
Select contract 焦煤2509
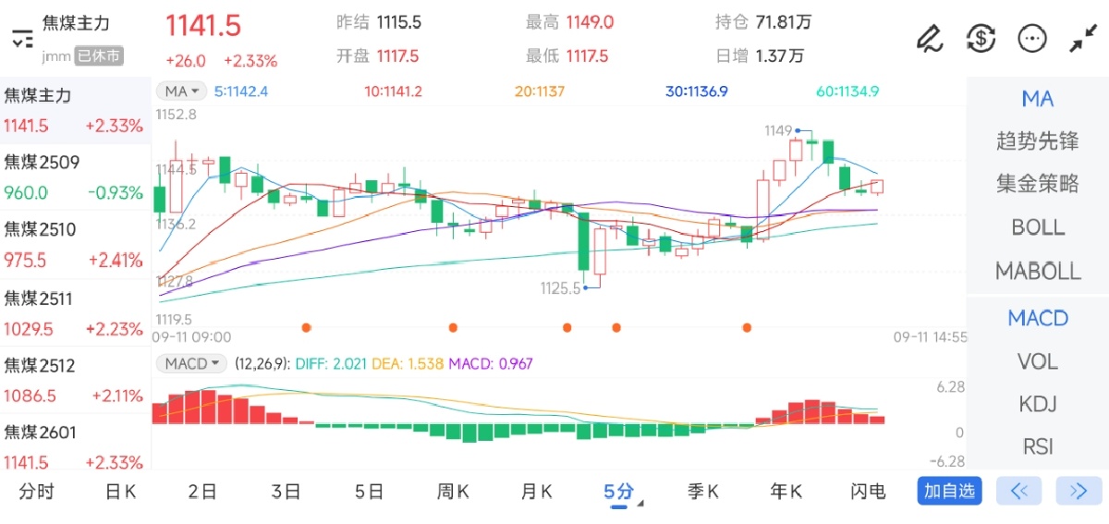(75, 177)
